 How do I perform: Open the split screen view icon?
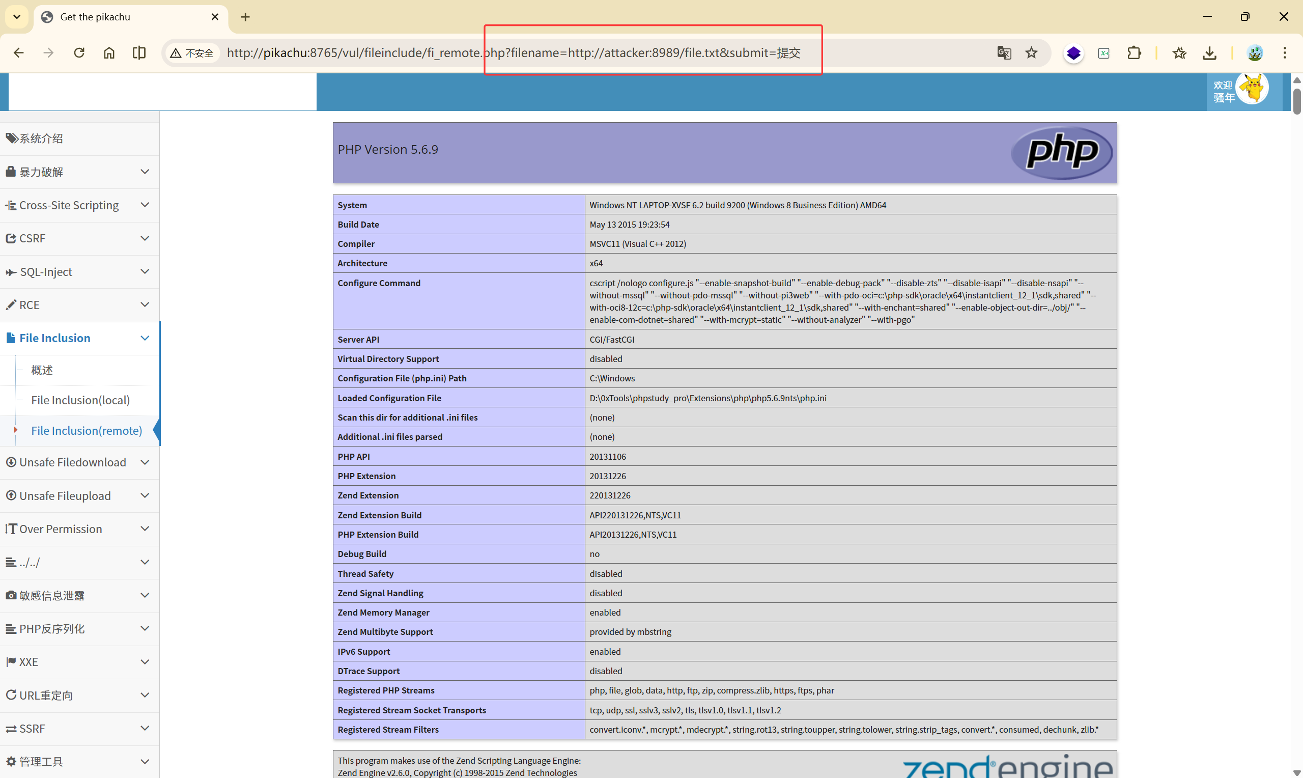point(139,53)
